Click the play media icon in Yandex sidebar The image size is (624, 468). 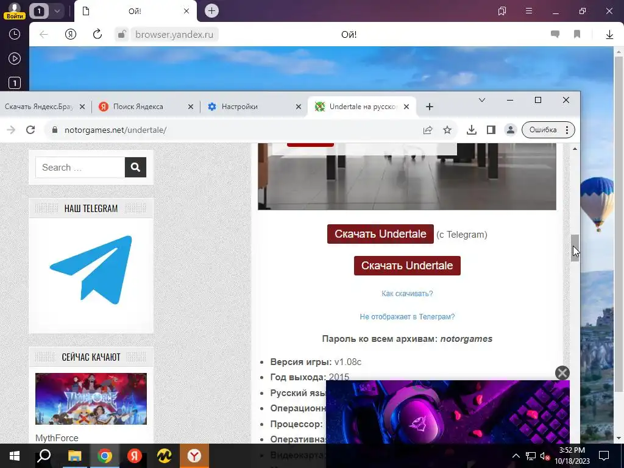point(15,59)
